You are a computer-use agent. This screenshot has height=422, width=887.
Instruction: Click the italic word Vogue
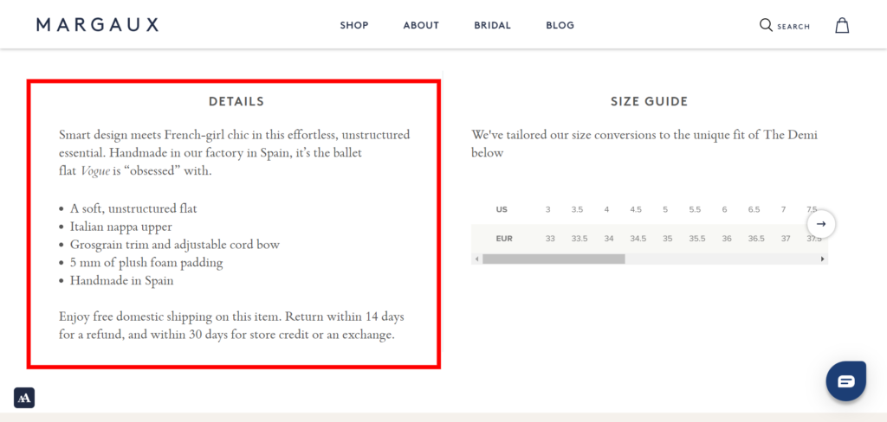[94, 171]
